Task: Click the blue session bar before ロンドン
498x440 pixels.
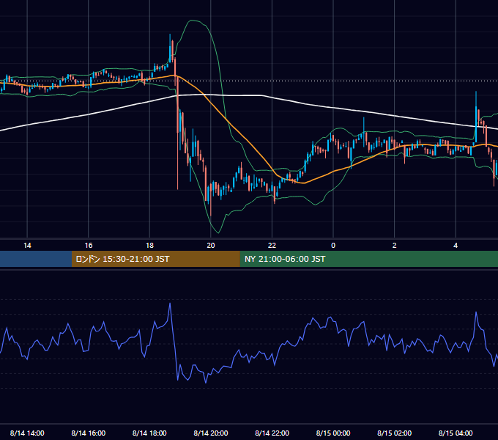Action: tap(36, 259)
